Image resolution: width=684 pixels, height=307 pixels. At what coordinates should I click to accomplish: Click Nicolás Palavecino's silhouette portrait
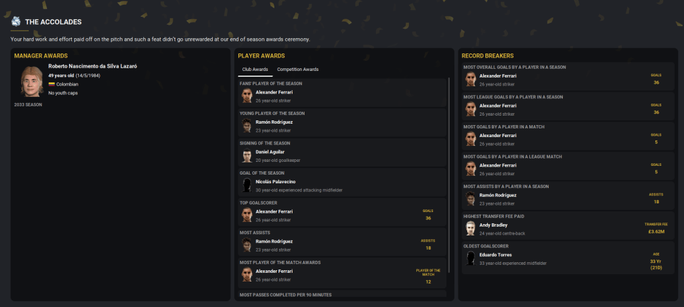247,185
